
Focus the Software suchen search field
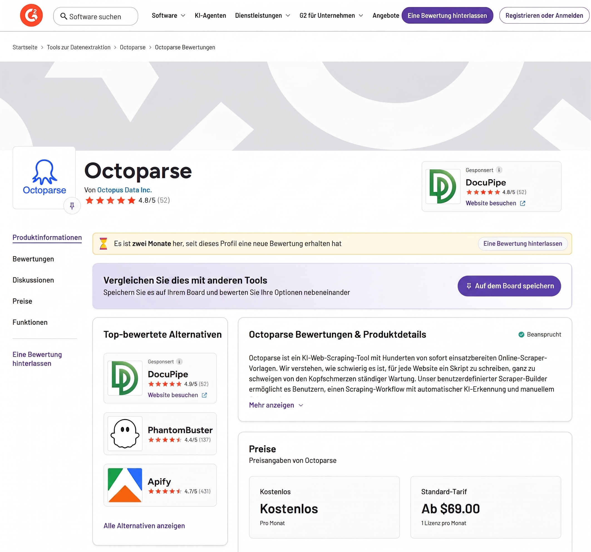95,16
